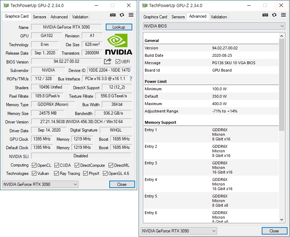This screenshot has width=290, height=237.
Task: Click the BIOS share/export arrow icon
Action: coord(108,61)
